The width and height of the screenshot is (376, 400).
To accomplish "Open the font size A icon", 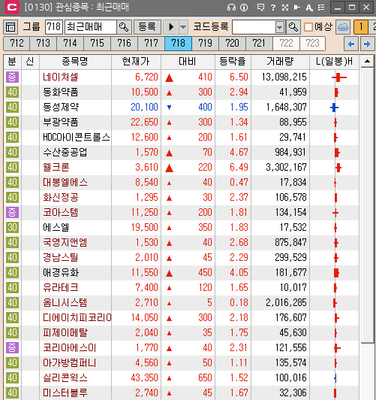I will point(309,8).
